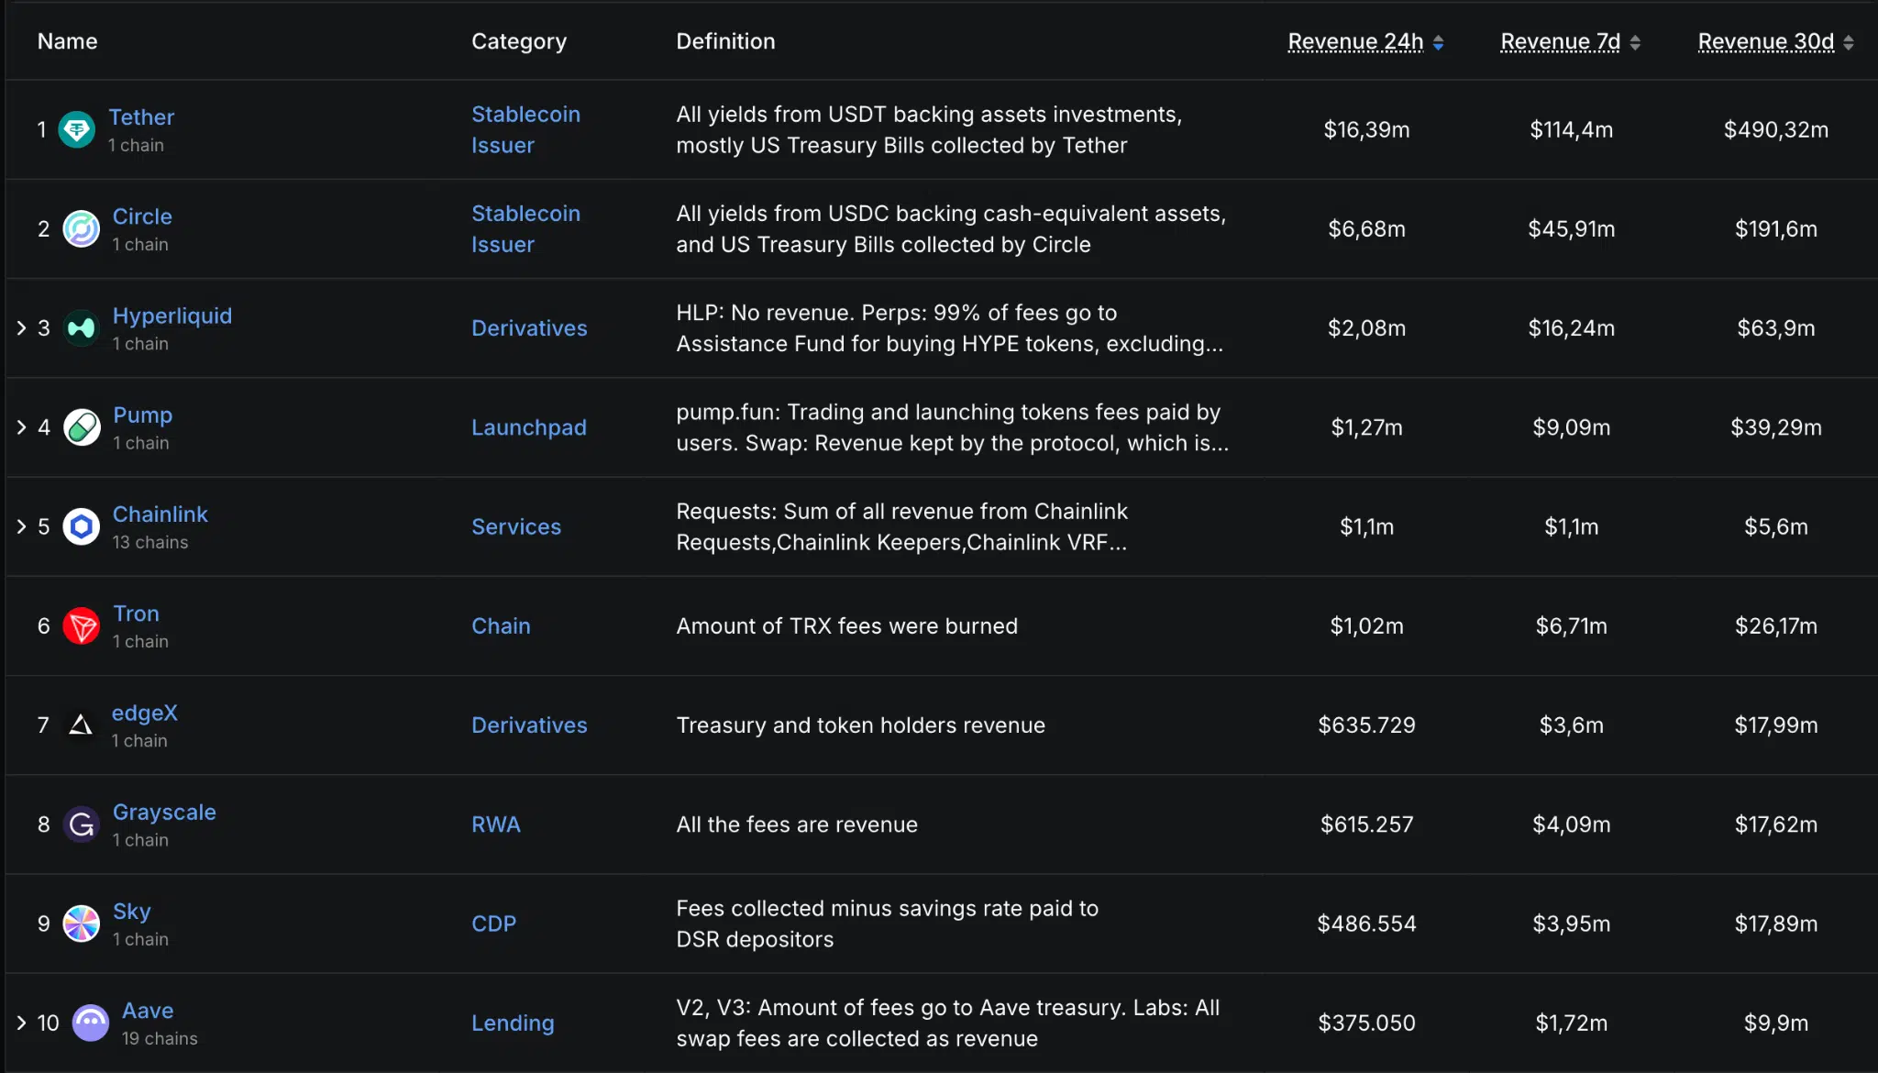Expand the Hyperliquid row chevron
Viewport: 1878px width, 1073px height.
[20, 327]
